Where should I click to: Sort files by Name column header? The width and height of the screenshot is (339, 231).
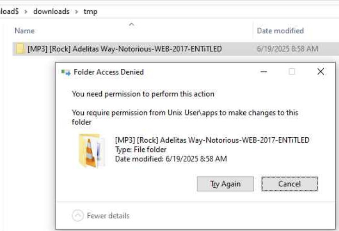(x=25, y=31)
